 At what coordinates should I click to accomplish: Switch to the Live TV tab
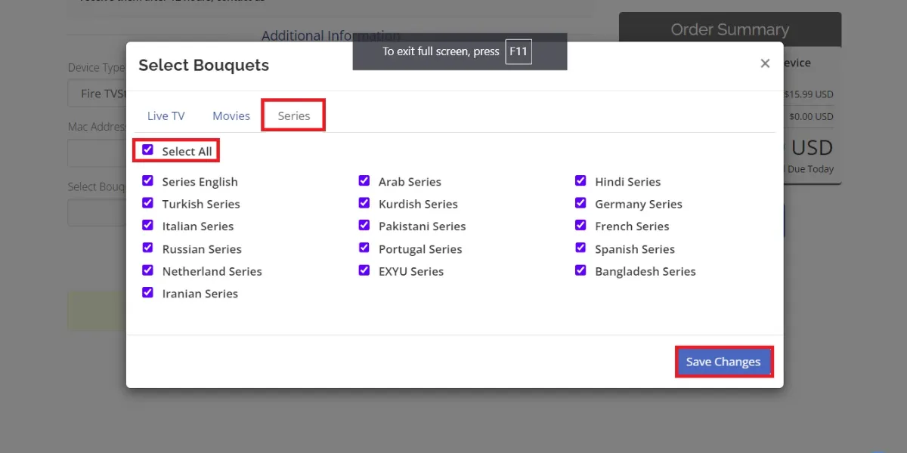click(x=166, y=116)
